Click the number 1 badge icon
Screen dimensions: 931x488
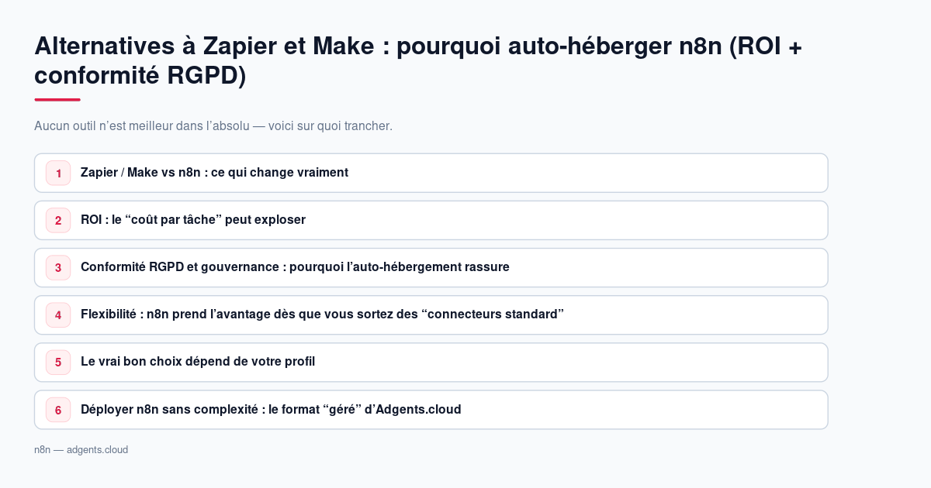(58, 173)
